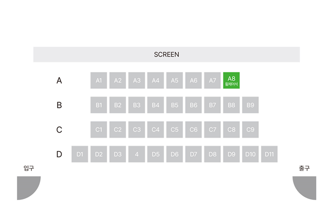This screenshot has height=222, width=333.
Task: Click the row D label
Action: [59, 154]
